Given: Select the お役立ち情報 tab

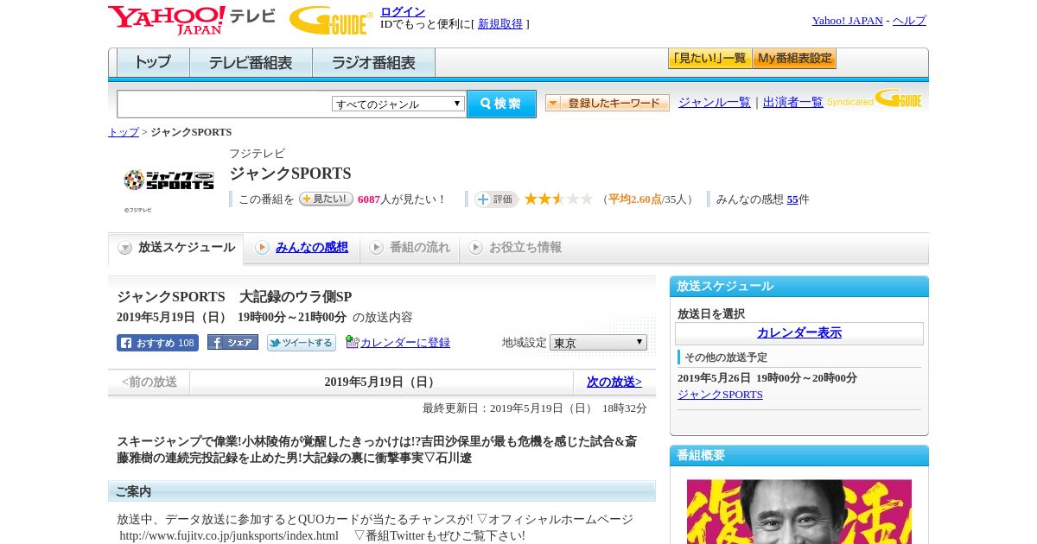Looking at the screenshot, I should (x=515, y=248).
